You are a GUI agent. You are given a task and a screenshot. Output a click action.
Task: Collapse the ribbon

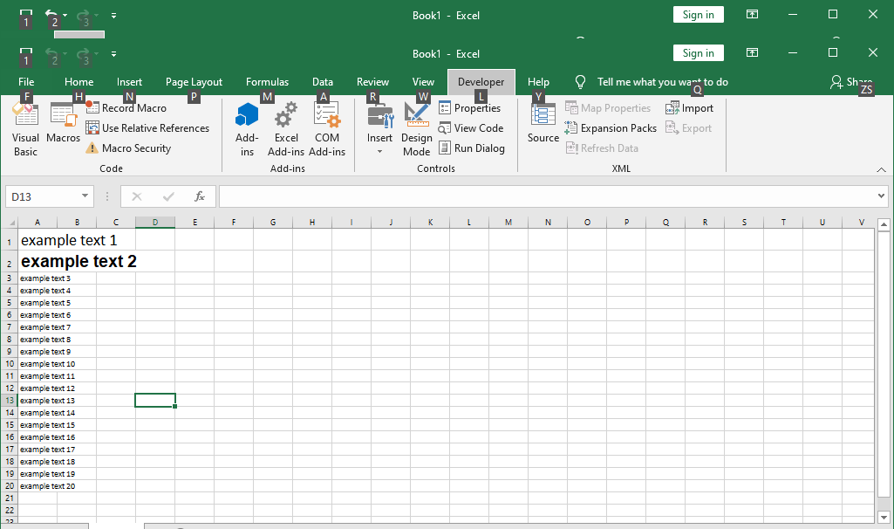click(x=881, y=168)
